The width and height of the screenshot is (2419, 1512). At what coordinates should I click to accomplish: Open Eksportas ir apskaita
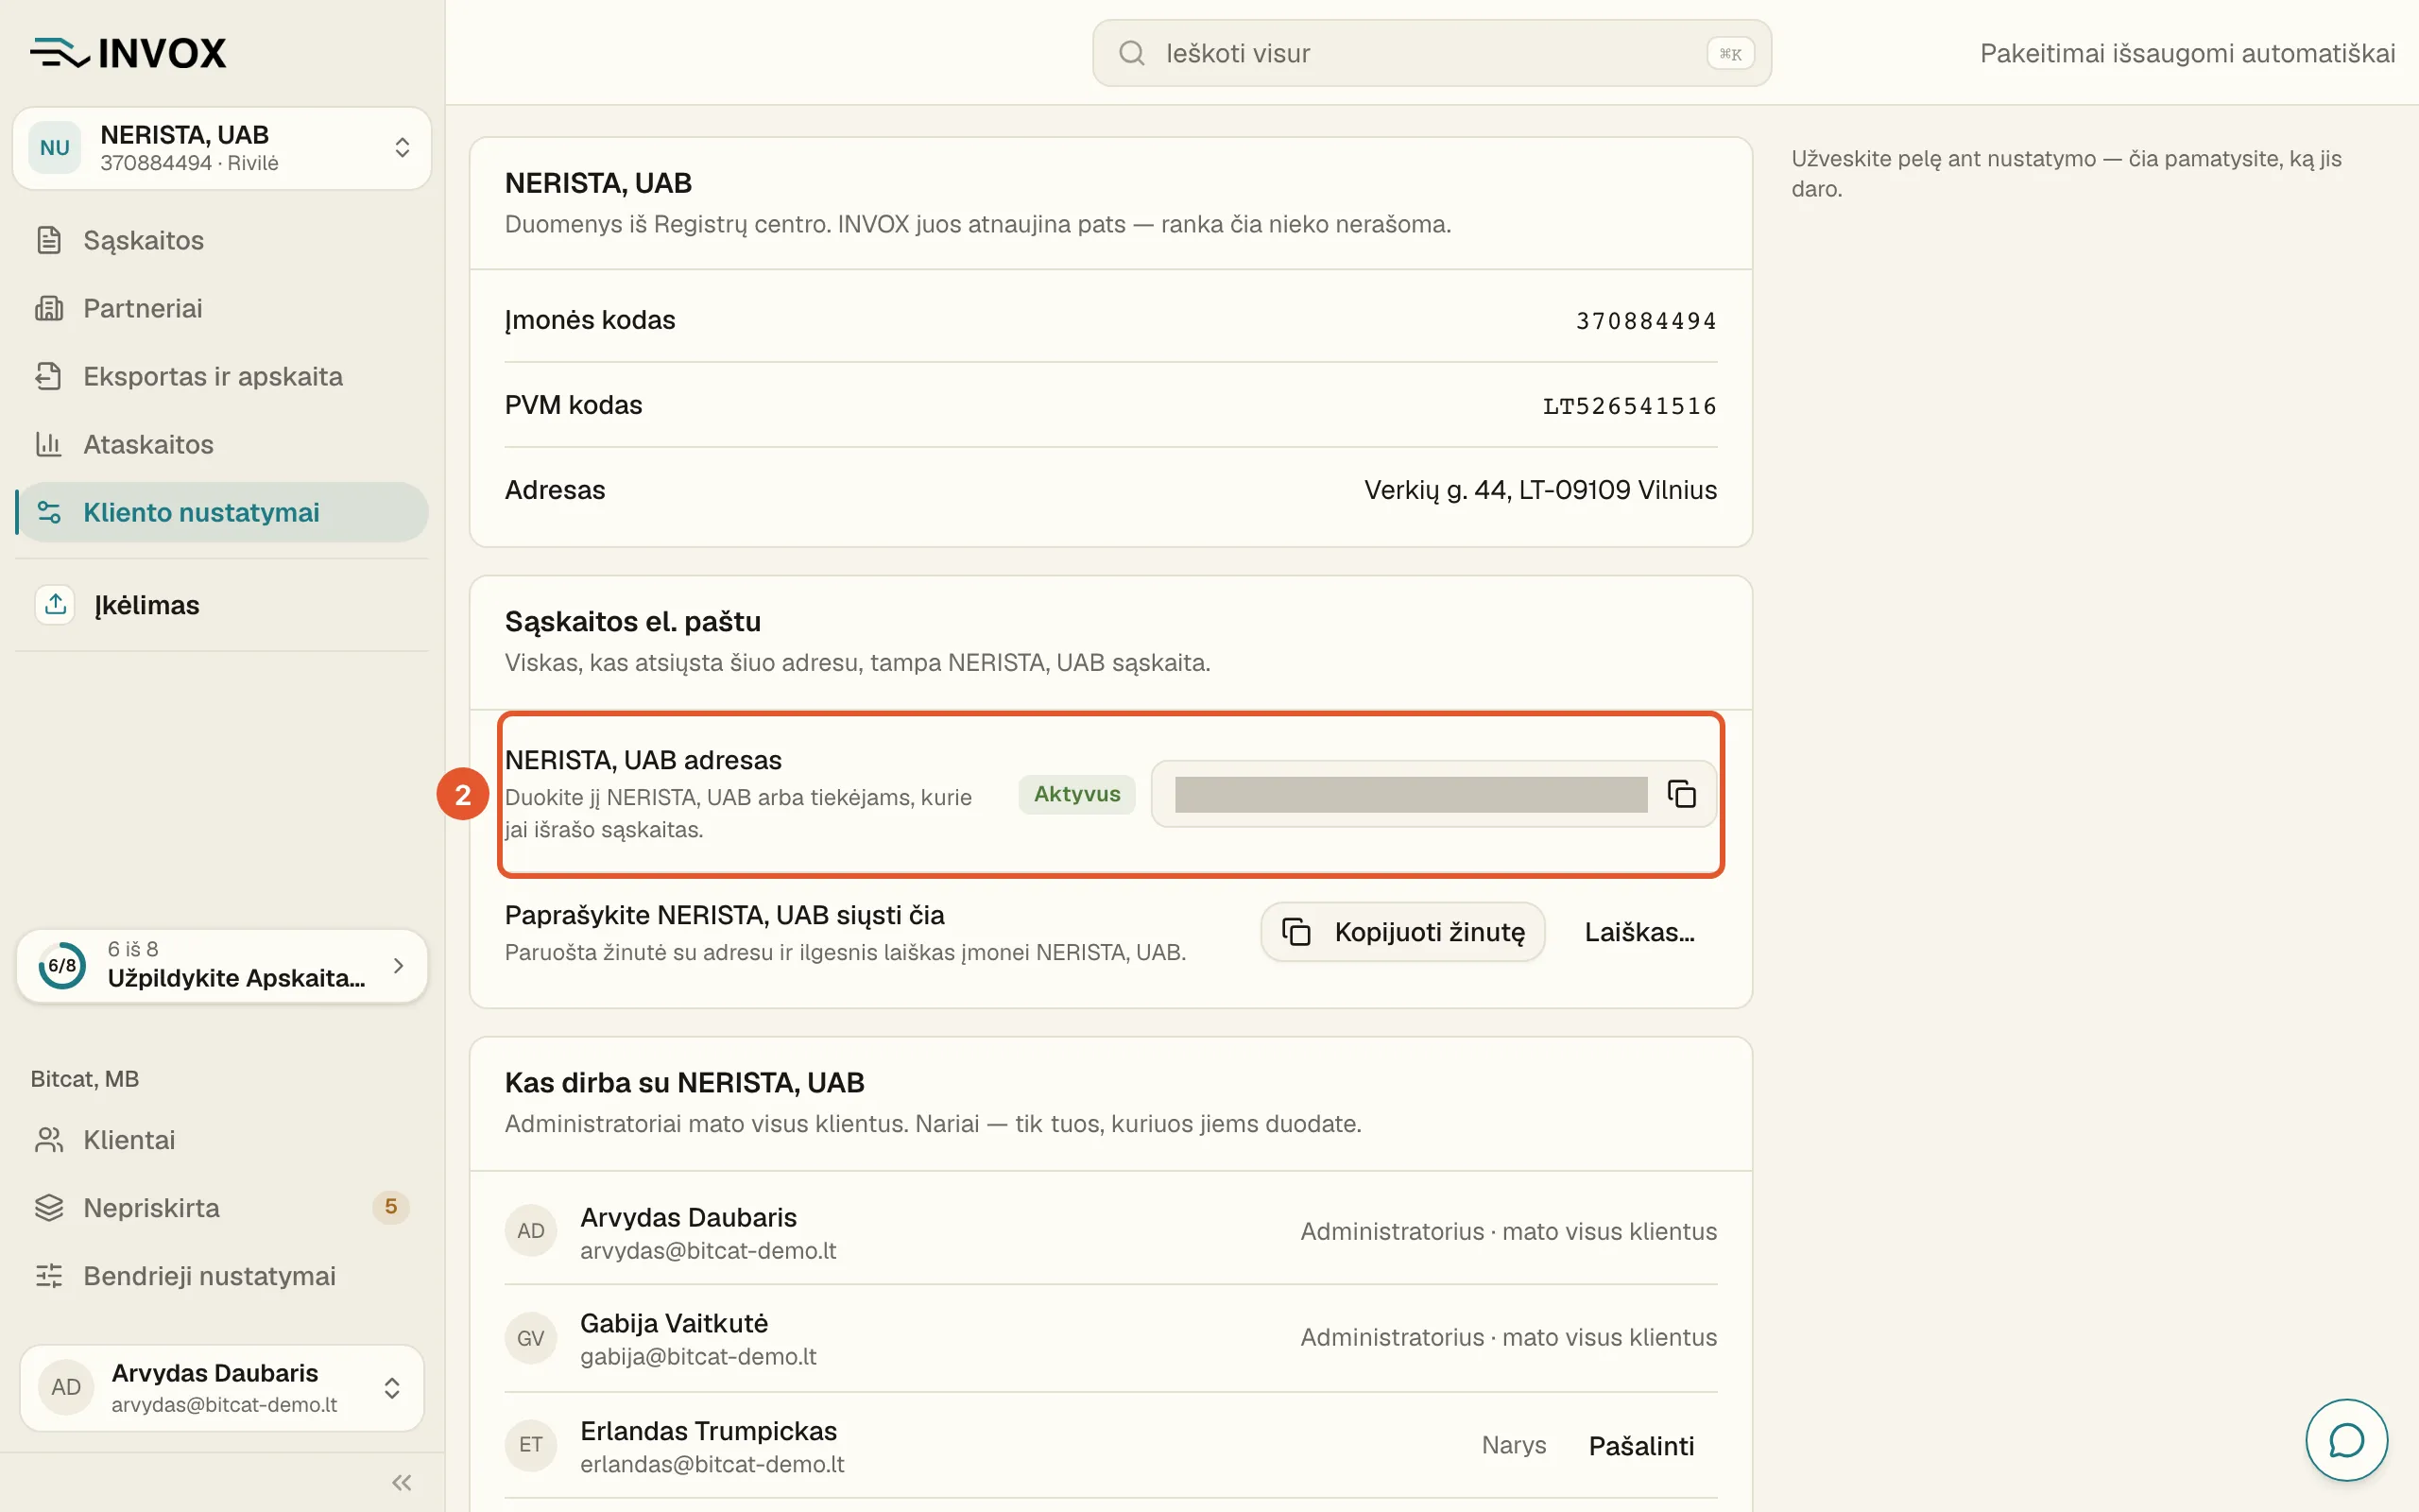222,376
